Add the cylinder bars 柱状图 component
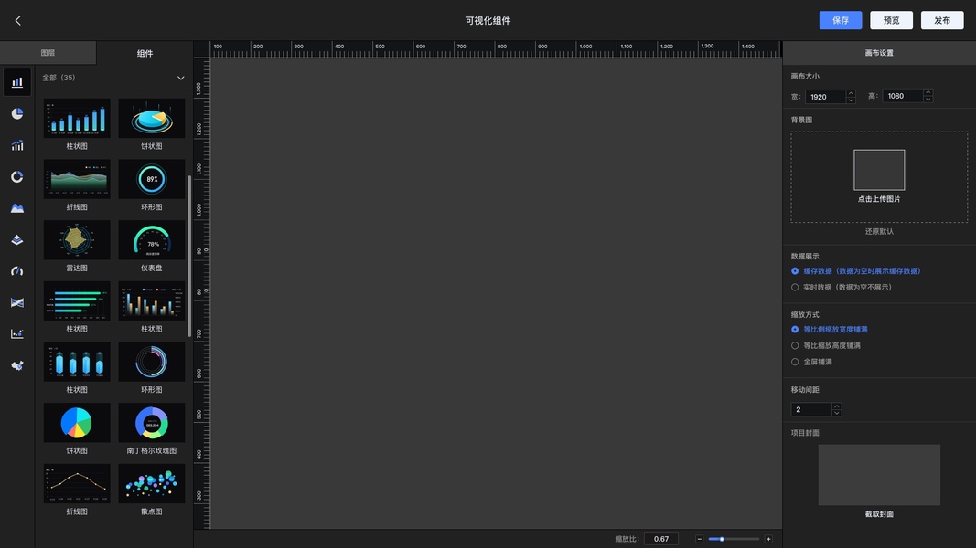The height and width of the screenshot is (548, 976). tap(77, 362)
